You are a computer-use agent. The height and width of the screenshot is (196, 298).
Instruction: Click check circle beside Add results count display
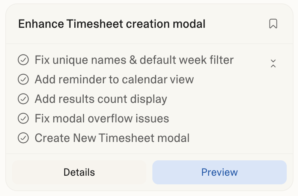click(23, 99)
